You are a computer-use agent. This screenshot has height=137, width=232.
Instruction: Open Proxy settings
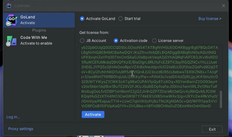[21, 129]
